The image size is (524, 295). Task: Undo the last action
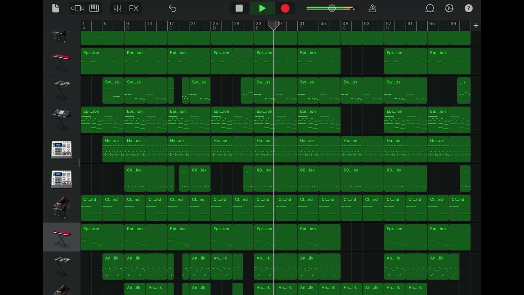(172, 8)
